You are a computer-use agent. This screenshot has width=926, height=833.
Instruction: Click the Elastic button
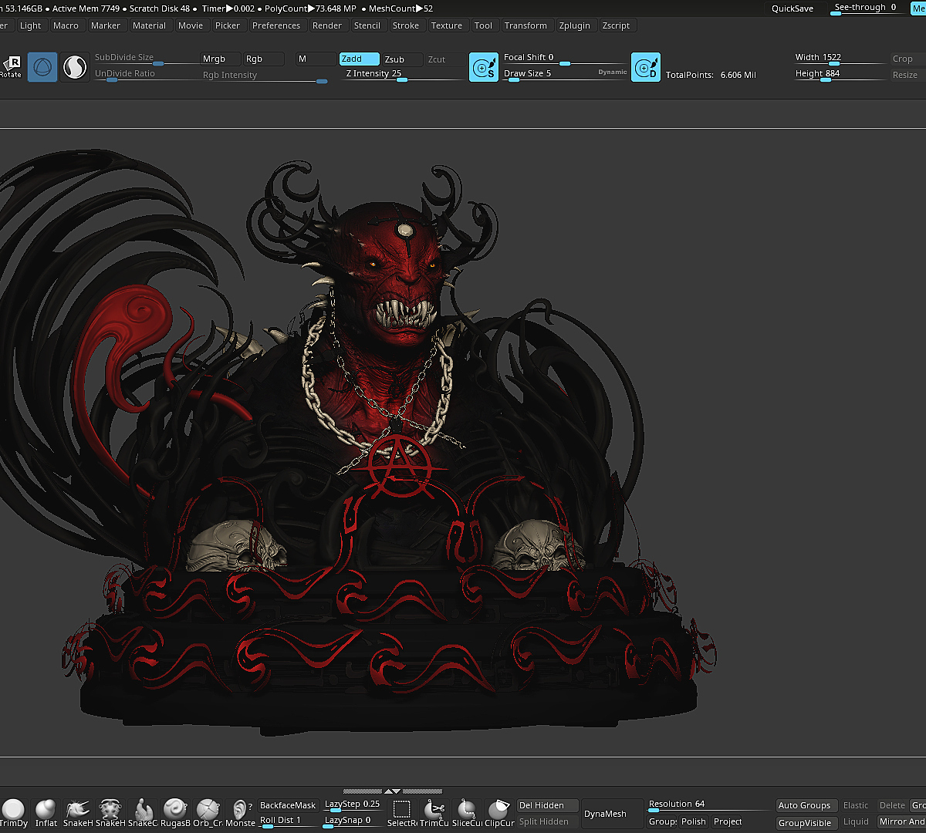click(856, 805)
